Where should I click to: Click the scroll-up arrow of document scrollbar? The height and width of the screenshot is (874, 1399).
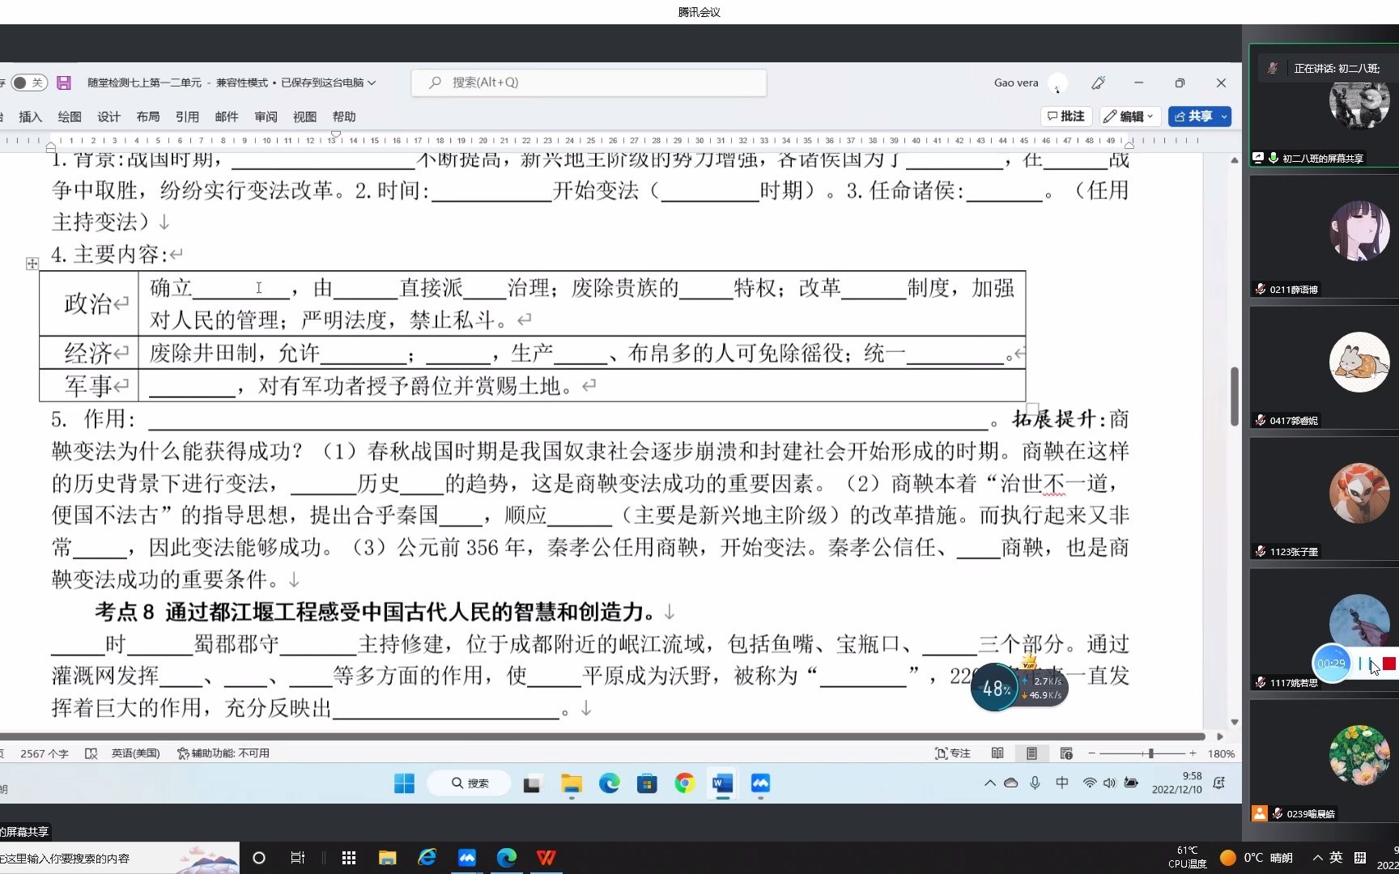pyautogui.click(x=1234, y=160)
